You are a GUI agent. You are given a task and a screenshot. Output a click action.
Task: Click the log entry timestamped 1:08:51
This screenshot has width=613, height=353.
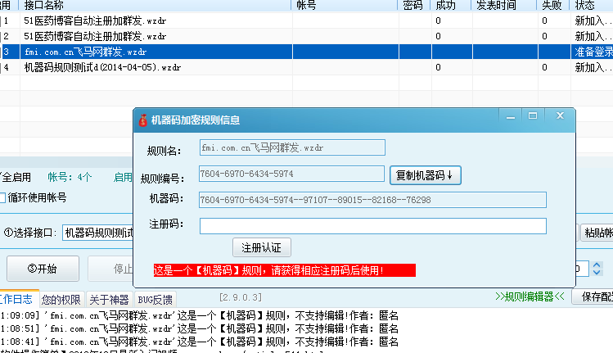200,328
